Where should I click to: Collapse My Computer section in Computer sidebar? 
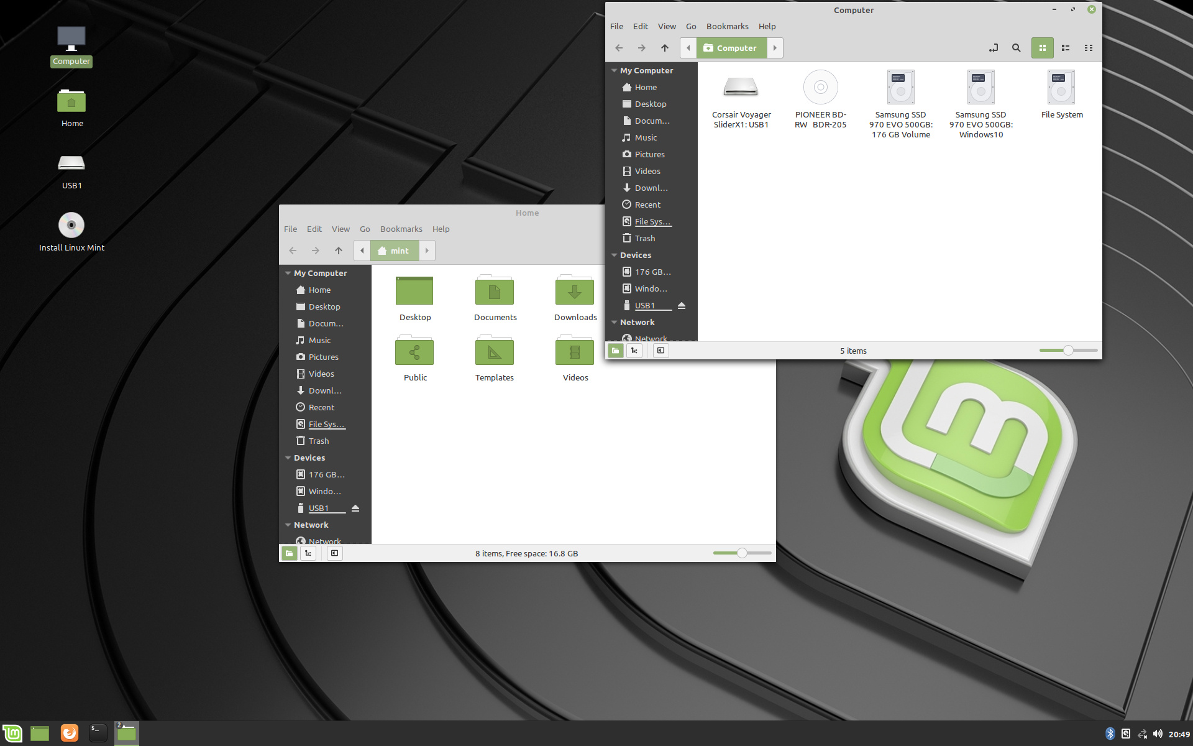coord(614,70)
